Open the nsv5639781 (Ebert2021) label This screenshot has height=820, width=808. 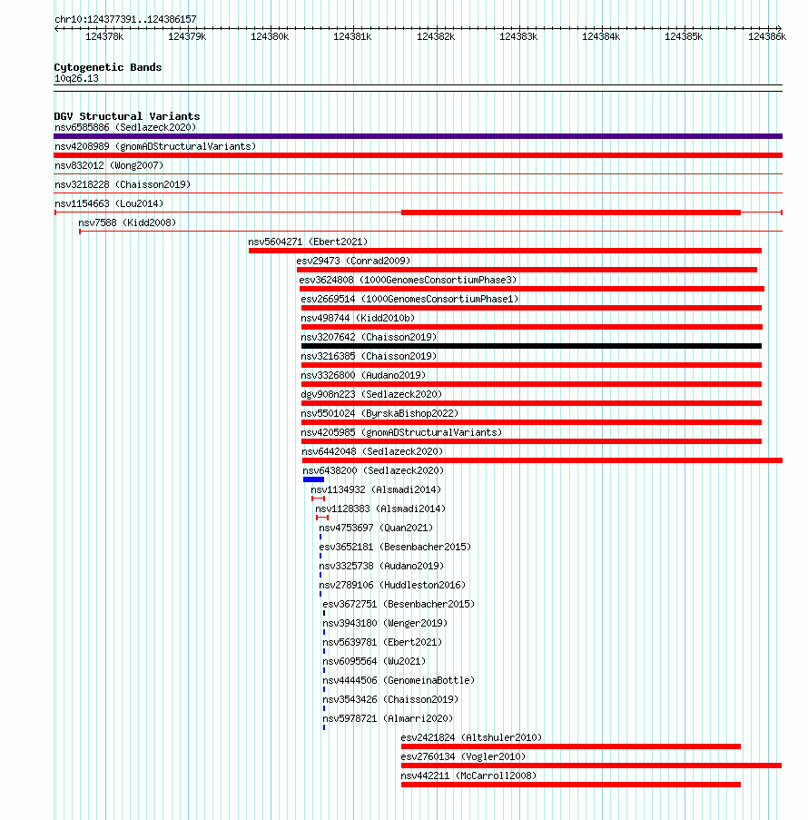pos(382,642)
